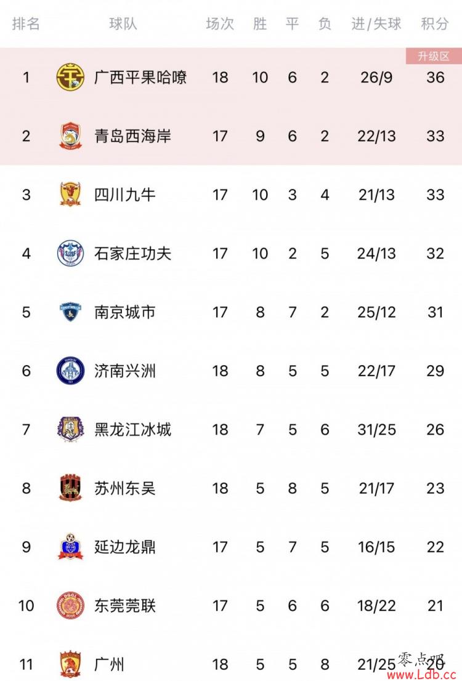Open 南京城市 team name link
Image resolution: width=462 pixels, height=681 pixels.
tap(125, 312)
